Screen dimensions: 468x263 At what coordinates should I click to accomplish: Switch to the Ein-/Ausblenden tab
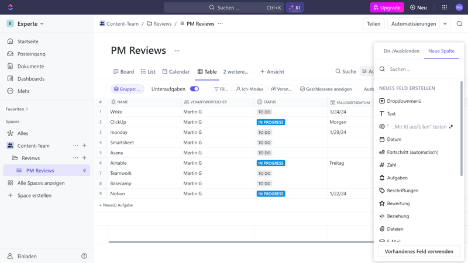401,51
